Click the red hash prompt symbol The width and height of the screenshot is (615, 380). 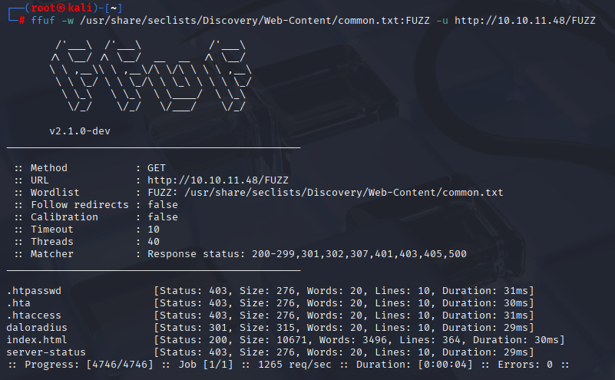coord(22,21)
